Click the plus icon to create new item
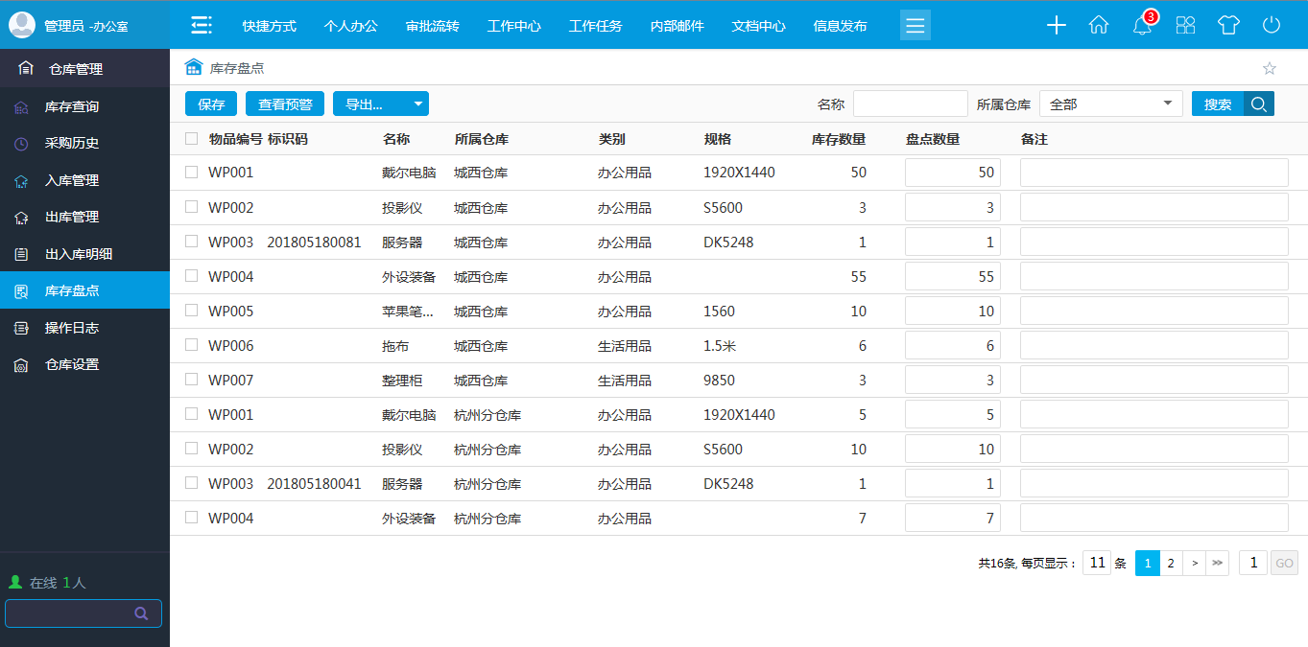Screen dimensions: 1308x647 pos(1056,26)
